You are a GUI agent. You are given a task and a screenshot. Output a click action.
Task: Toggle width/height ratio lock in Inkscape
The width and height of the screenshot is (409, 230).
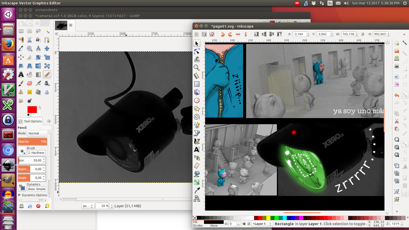point(362,34)
